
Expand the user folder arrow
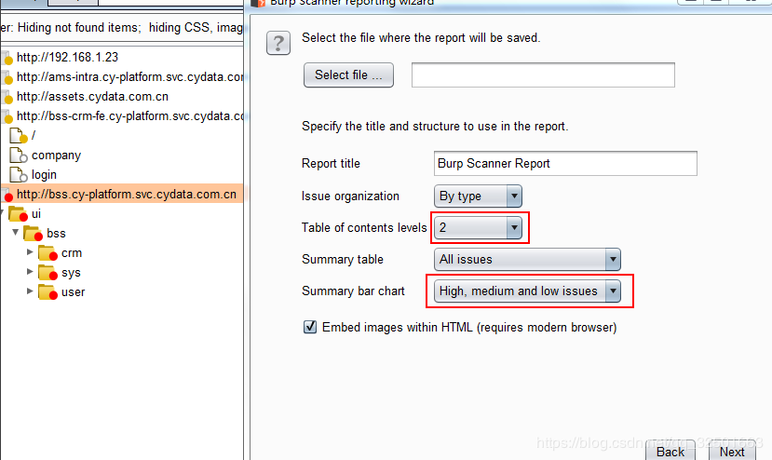point(30,291)
